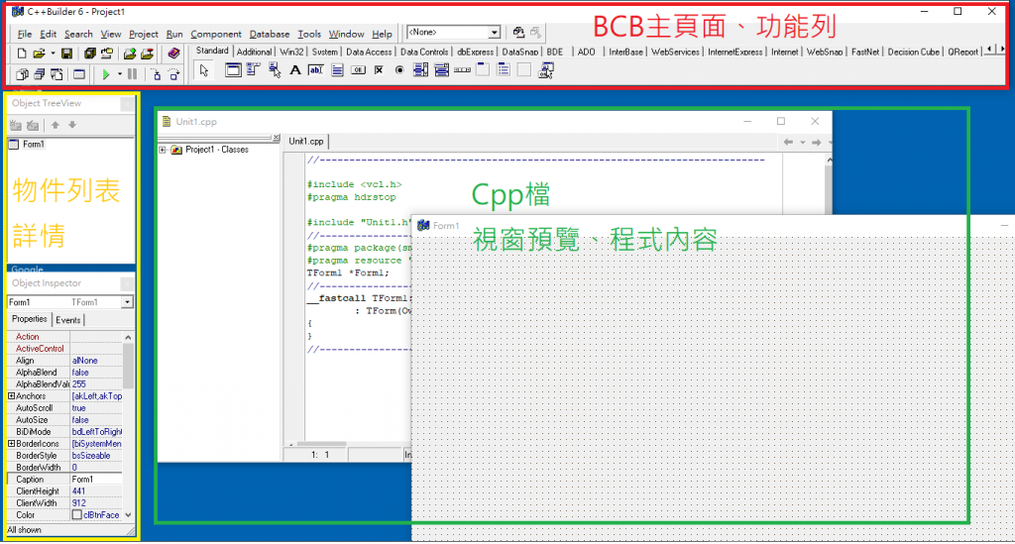Select Form1 in the Object TreeView
1015x544 pixels.
coord(33,145)
